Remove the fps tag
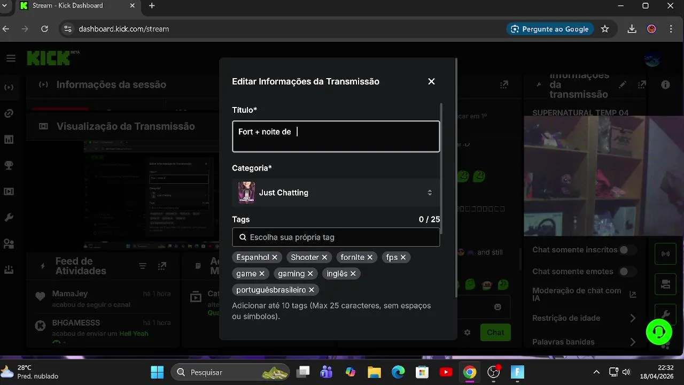 [403, 257]
